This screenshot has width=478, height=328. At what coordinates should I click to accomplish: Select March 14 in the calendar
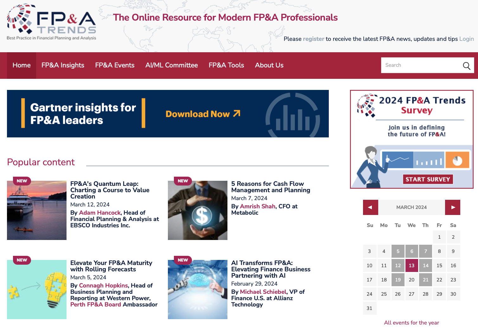point(425,266)
